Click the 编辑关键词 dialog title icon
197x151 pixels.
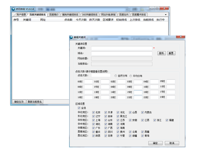71,37
